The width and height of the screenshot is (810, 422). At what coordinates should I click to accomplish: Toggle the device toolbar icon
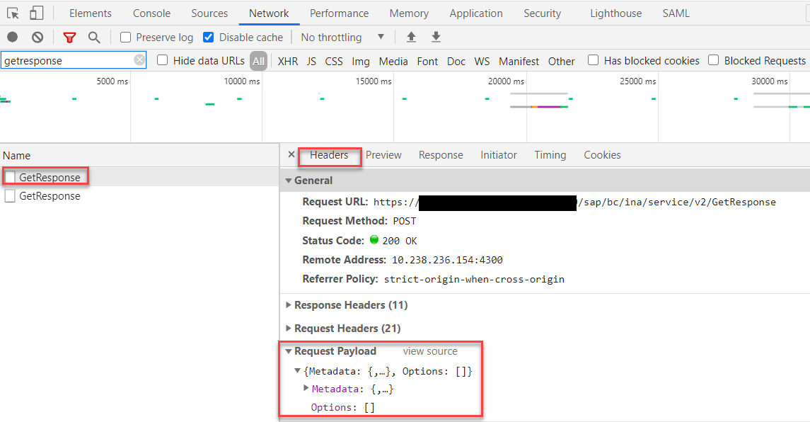pyautogui.click(x=36, y=13)
